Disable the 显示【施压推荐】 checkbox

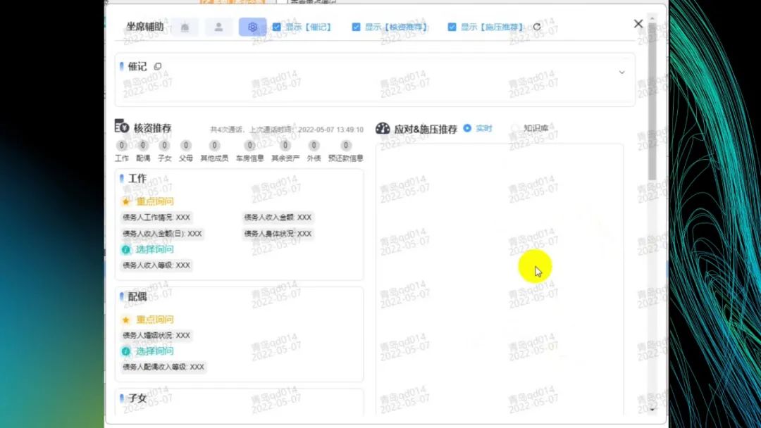(452, 27)
